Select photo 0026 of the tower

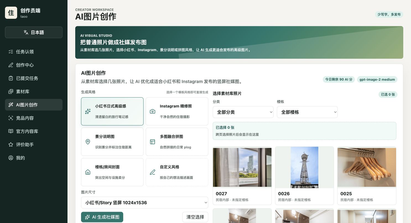305,176
